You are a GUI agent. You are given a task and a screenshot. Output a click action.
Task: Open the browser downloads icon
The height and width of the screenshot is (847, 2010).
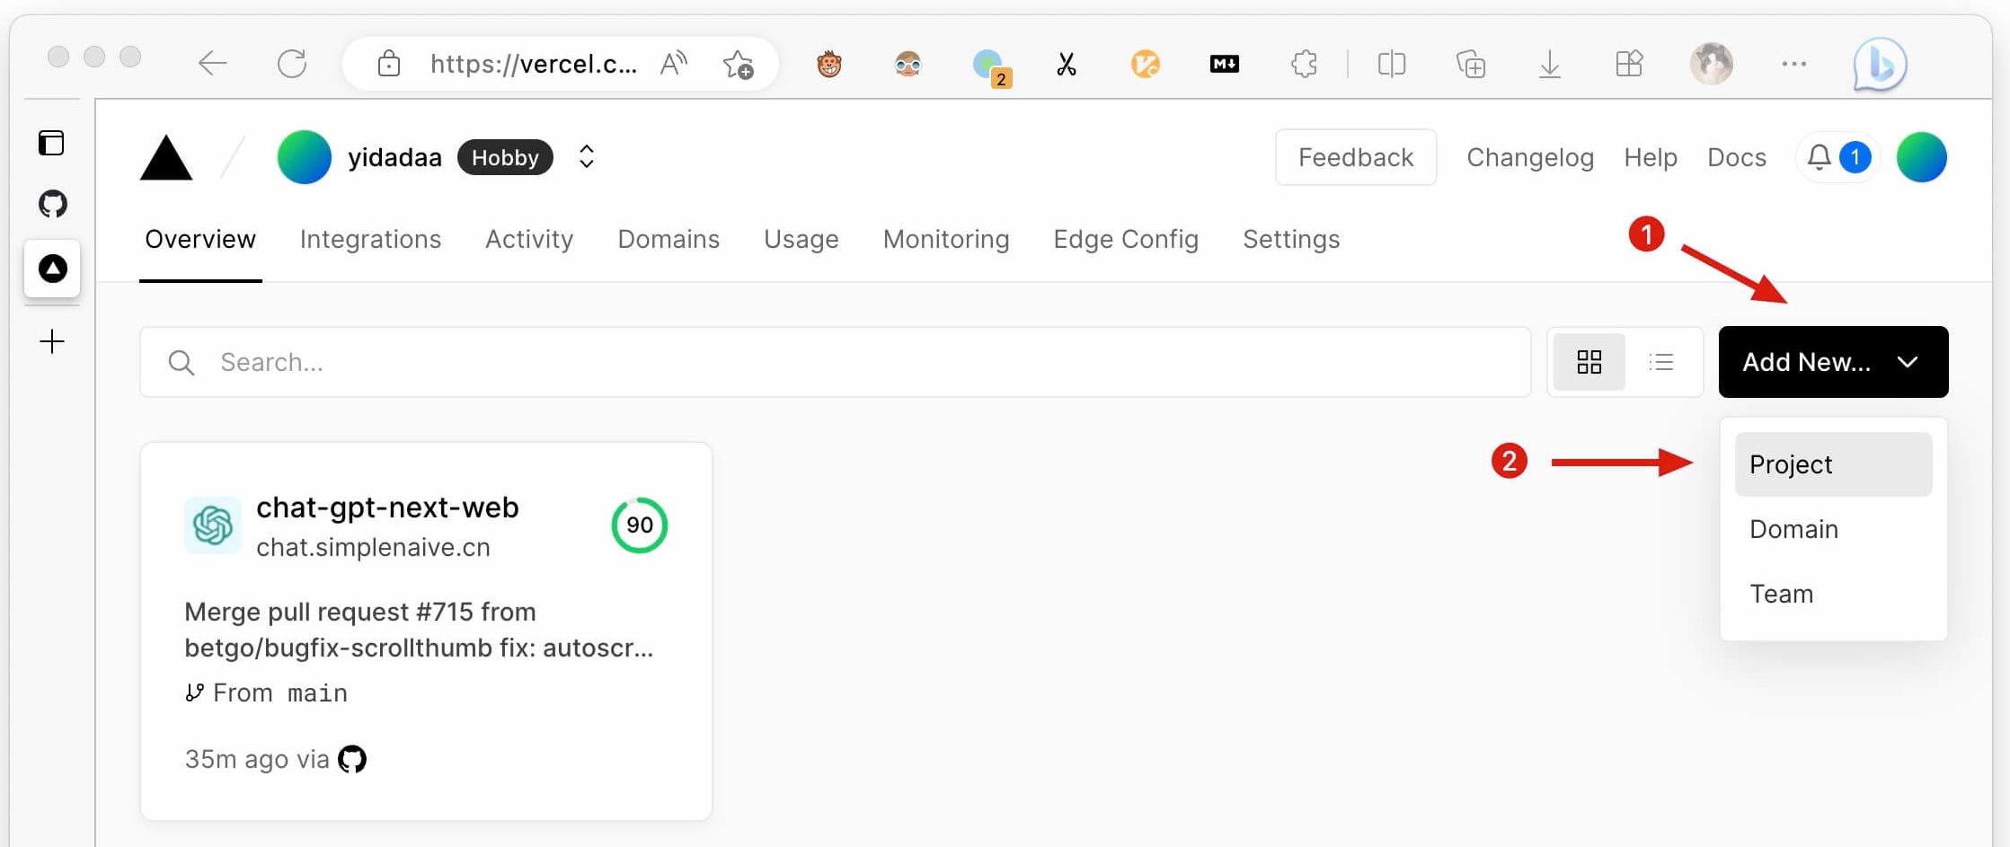[x=1549, y=64]
